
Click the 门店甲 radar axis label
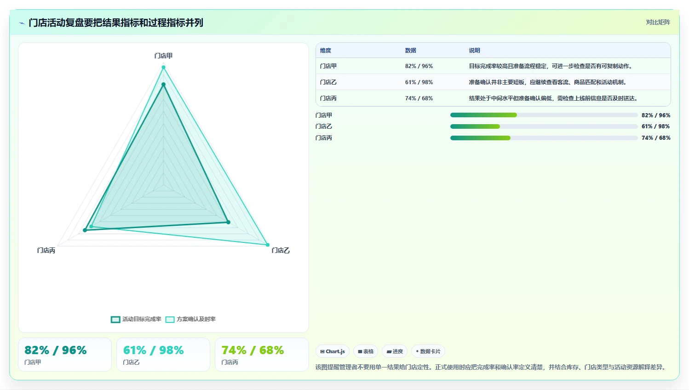[x=163, y=56]
